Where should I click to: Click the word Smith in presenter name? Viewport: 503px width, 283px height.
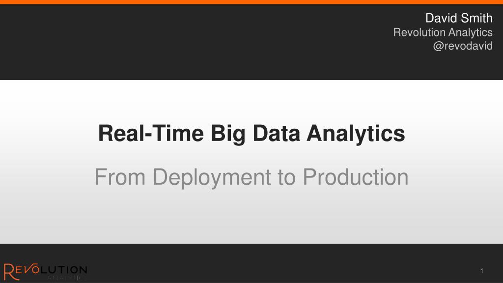click(x=477, y=18)
